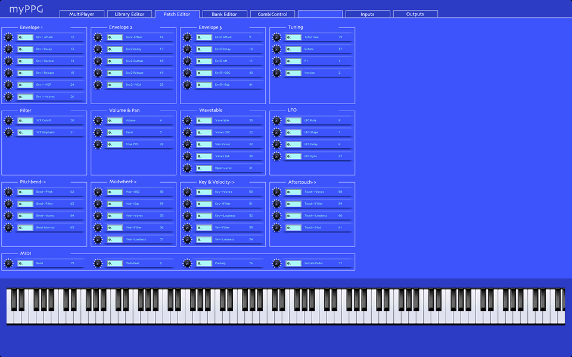Switch to the Library Editor tab
Screen dimensions: 572x357
[x=129, y=14]
